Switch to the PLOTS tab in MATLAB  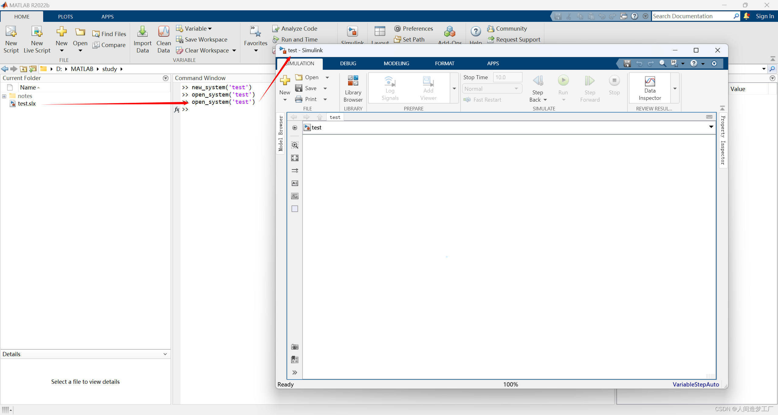(x=65, y=17)
